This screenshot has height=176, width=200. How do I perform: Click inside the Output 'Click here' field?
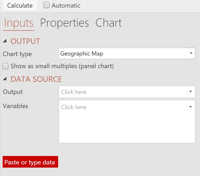[x=127, y=92]
